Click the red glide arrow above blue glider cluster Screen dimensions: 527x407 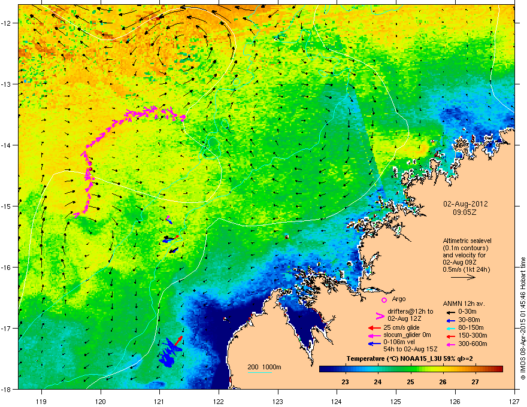(x=178, y=340)
